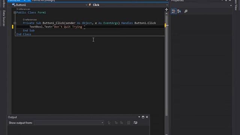
Task: Open the Properties window position dropdown
Action: pos(222,1)
